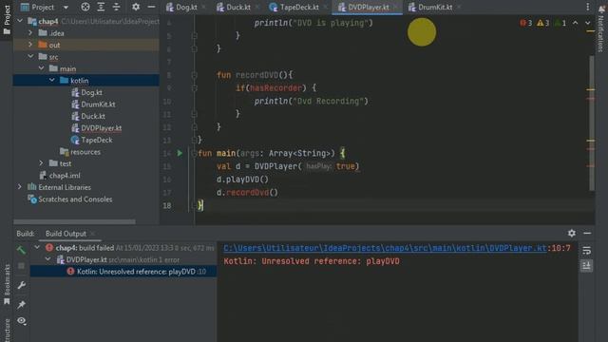Hide the Project panel with minus icon
The width and height of the screenshot is (608, 342).
click(151, 7)
